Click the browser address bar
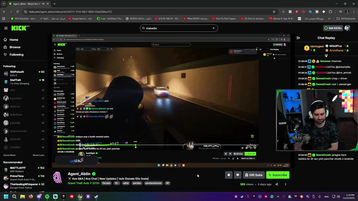This screenshot has height=201, width=358. click(148, 12)
